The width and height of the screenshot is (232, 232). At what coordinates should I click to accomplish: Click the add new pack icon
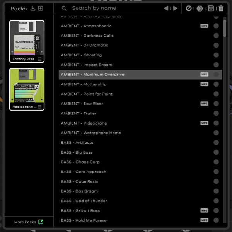pyautogui.click(x=41, y=9)
